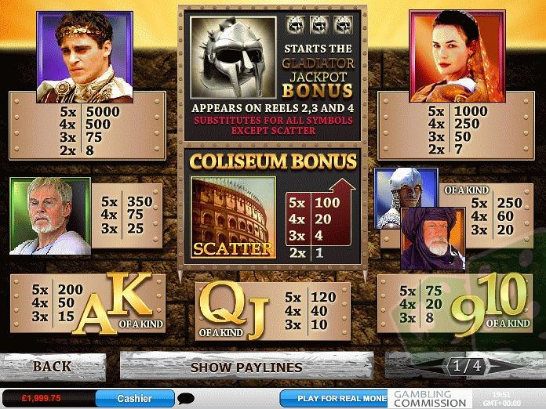
Task: Go to next paytable page arrow
Action: pyautogui.click(x=504, y=366)
